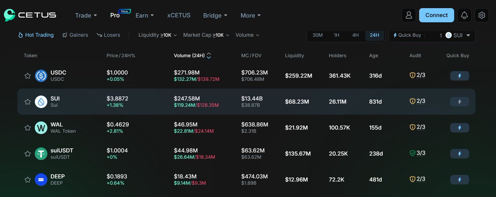Open the Liquidity ≥10K filter dropdown
The image size is (496, 197).
pos(158,35)
